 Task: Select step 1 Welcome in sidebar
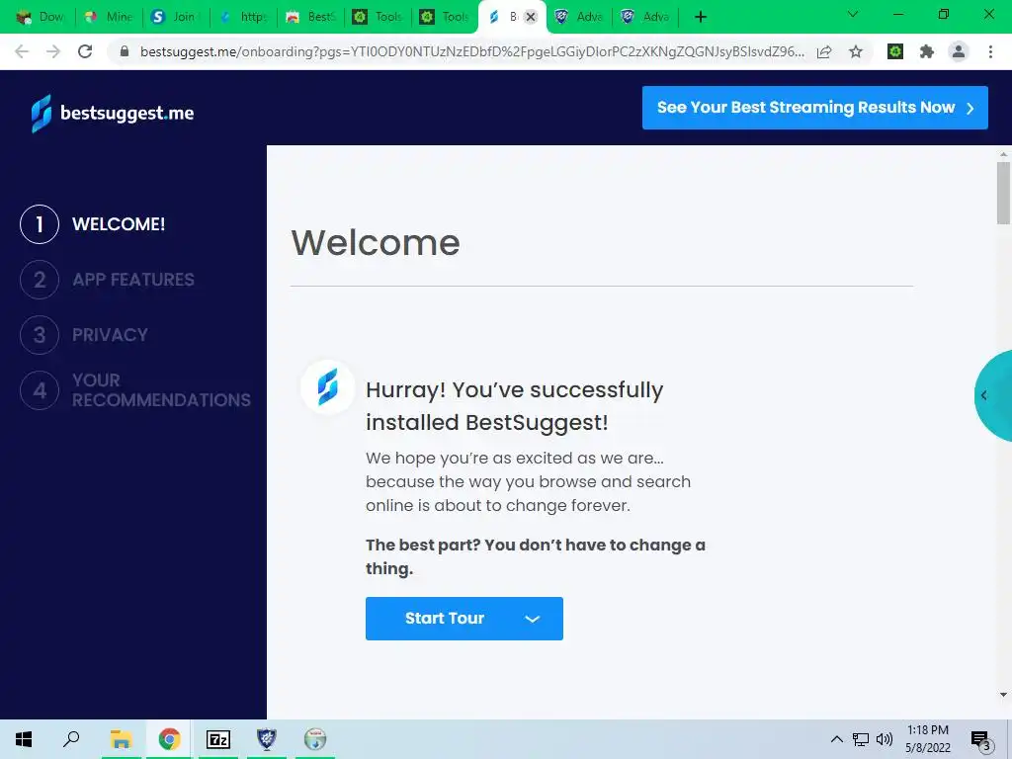click(93, 224)
